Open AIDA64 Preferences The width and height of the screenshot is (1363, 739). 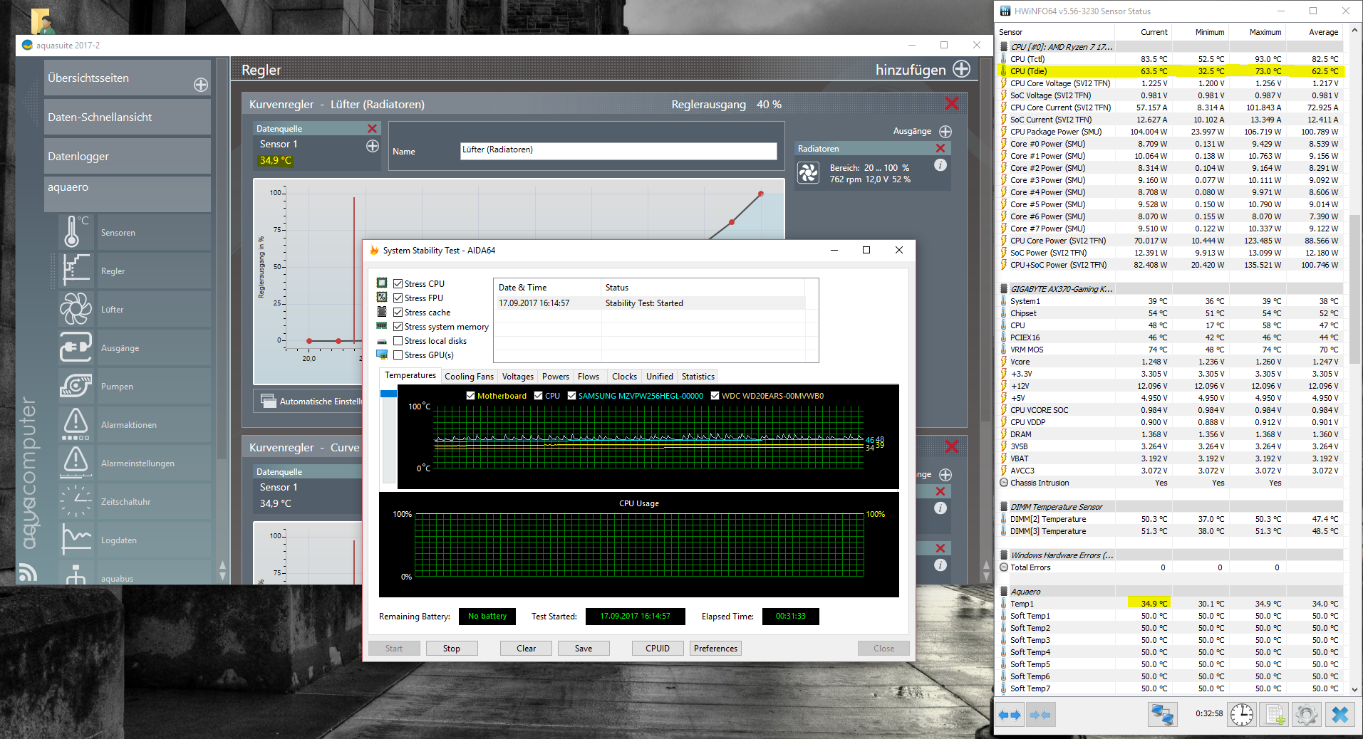[x=716, y=649]
